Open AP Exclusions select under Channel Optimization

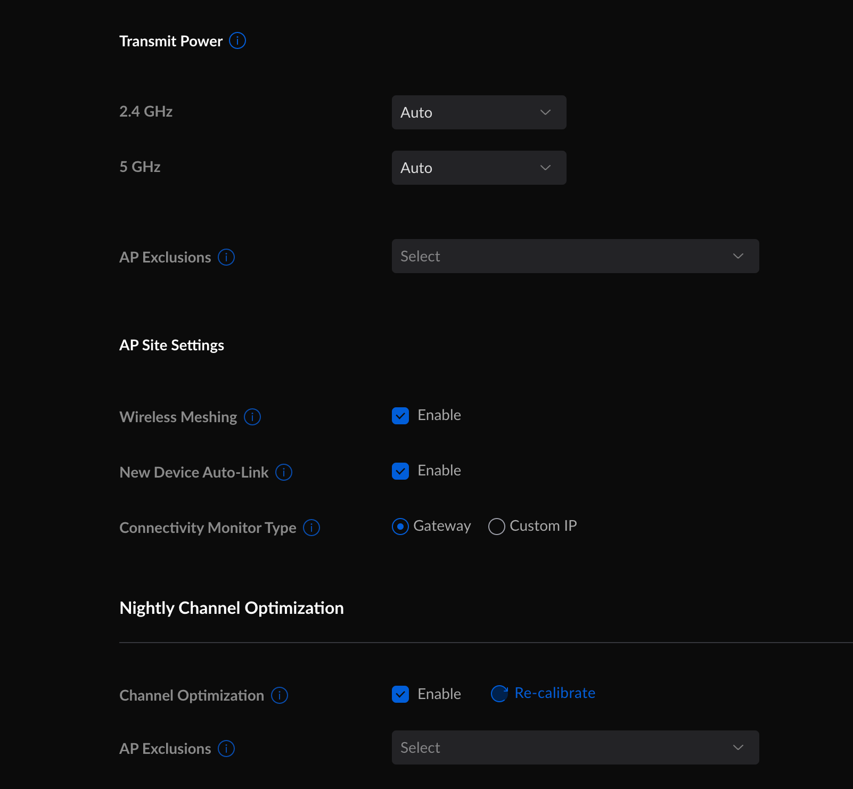[575, 747]
